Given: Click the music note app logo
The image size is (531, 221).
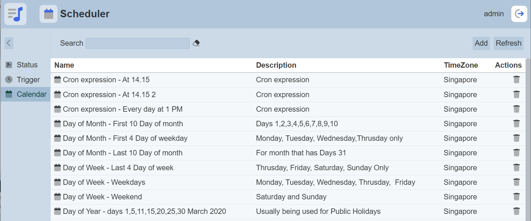Looking at the screenshot, I should pos(15,14).
